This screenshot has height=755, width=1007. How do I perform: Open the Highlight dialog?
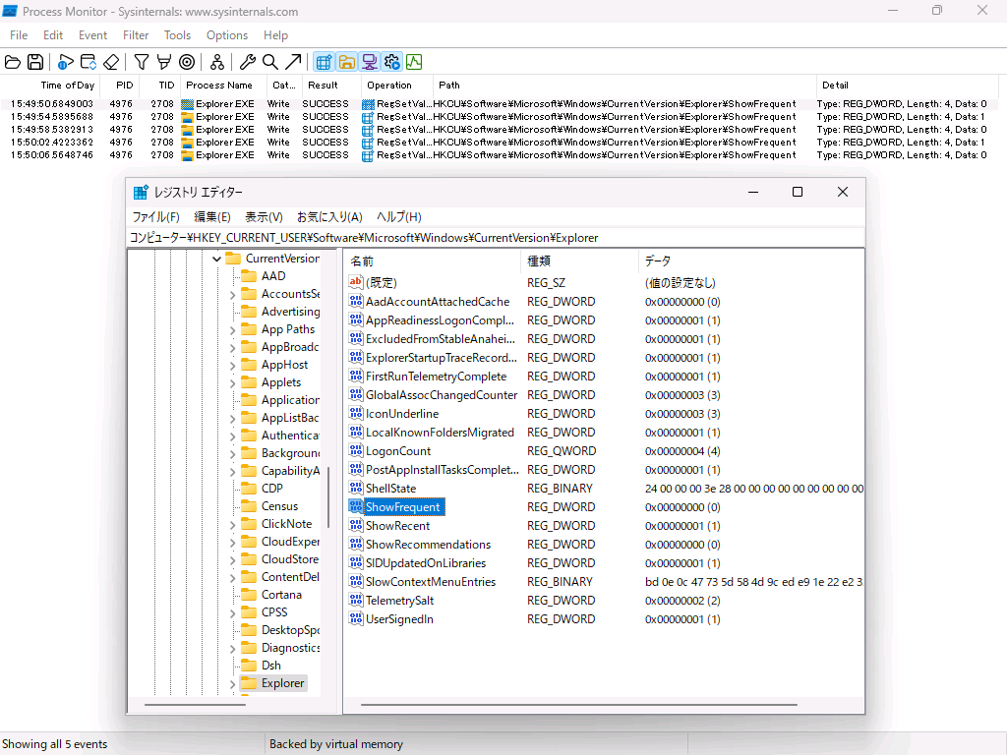coord(163,61)
